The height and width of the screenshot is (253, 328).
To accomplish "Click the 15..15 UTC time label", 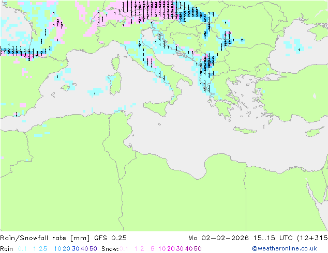I will click(273, 238).
